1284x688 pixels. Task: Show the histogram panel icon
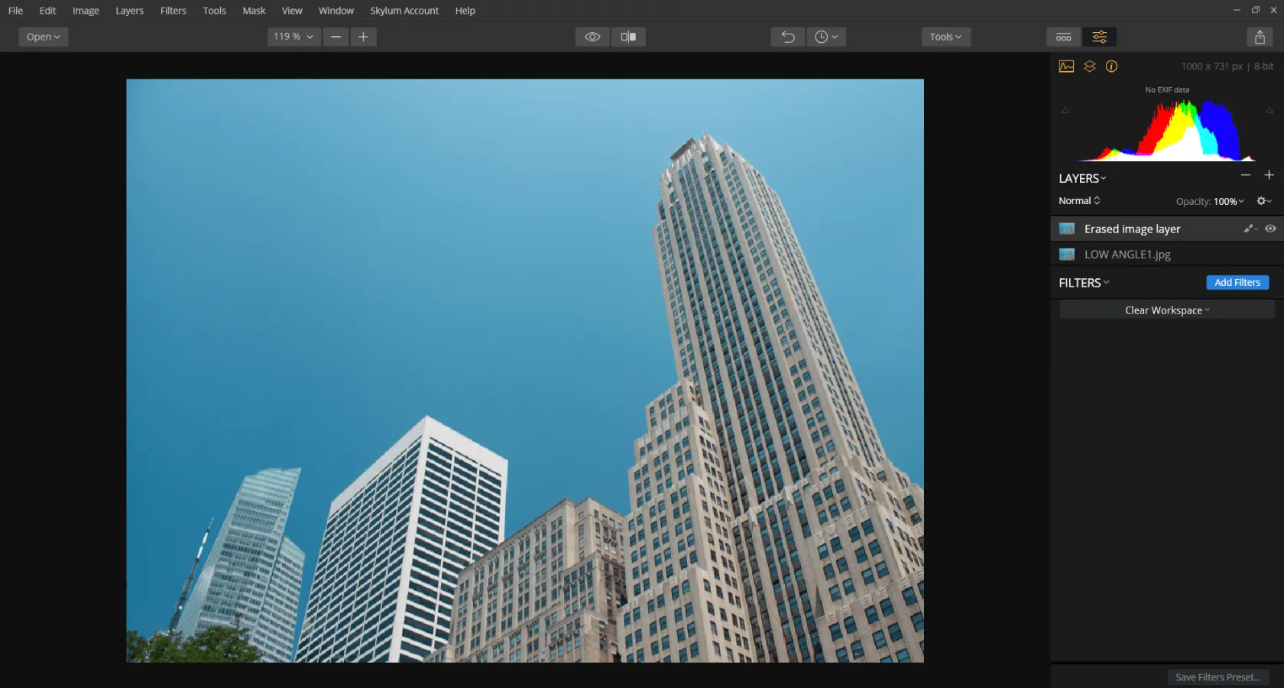[1066, 67]
